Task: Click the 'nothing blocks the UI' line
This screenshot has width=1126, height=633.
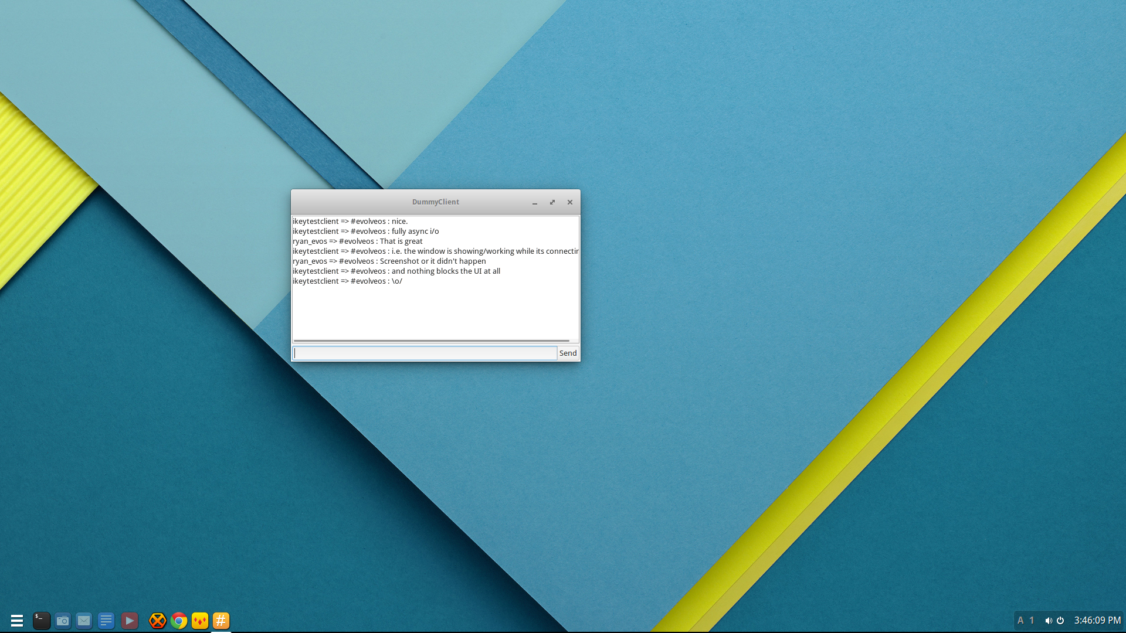Action: (396, 271)
